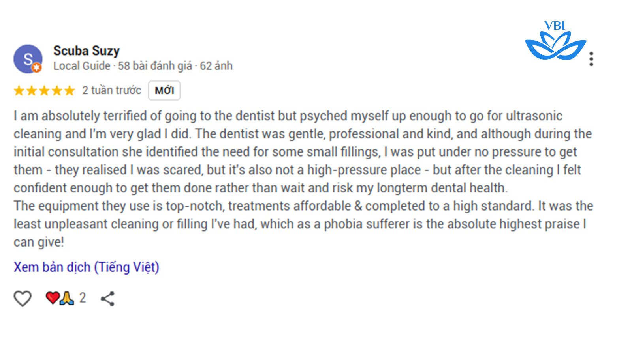Click the orange Local Guide badge on avatar
632x355 pixels.
(x=37, y=68)
